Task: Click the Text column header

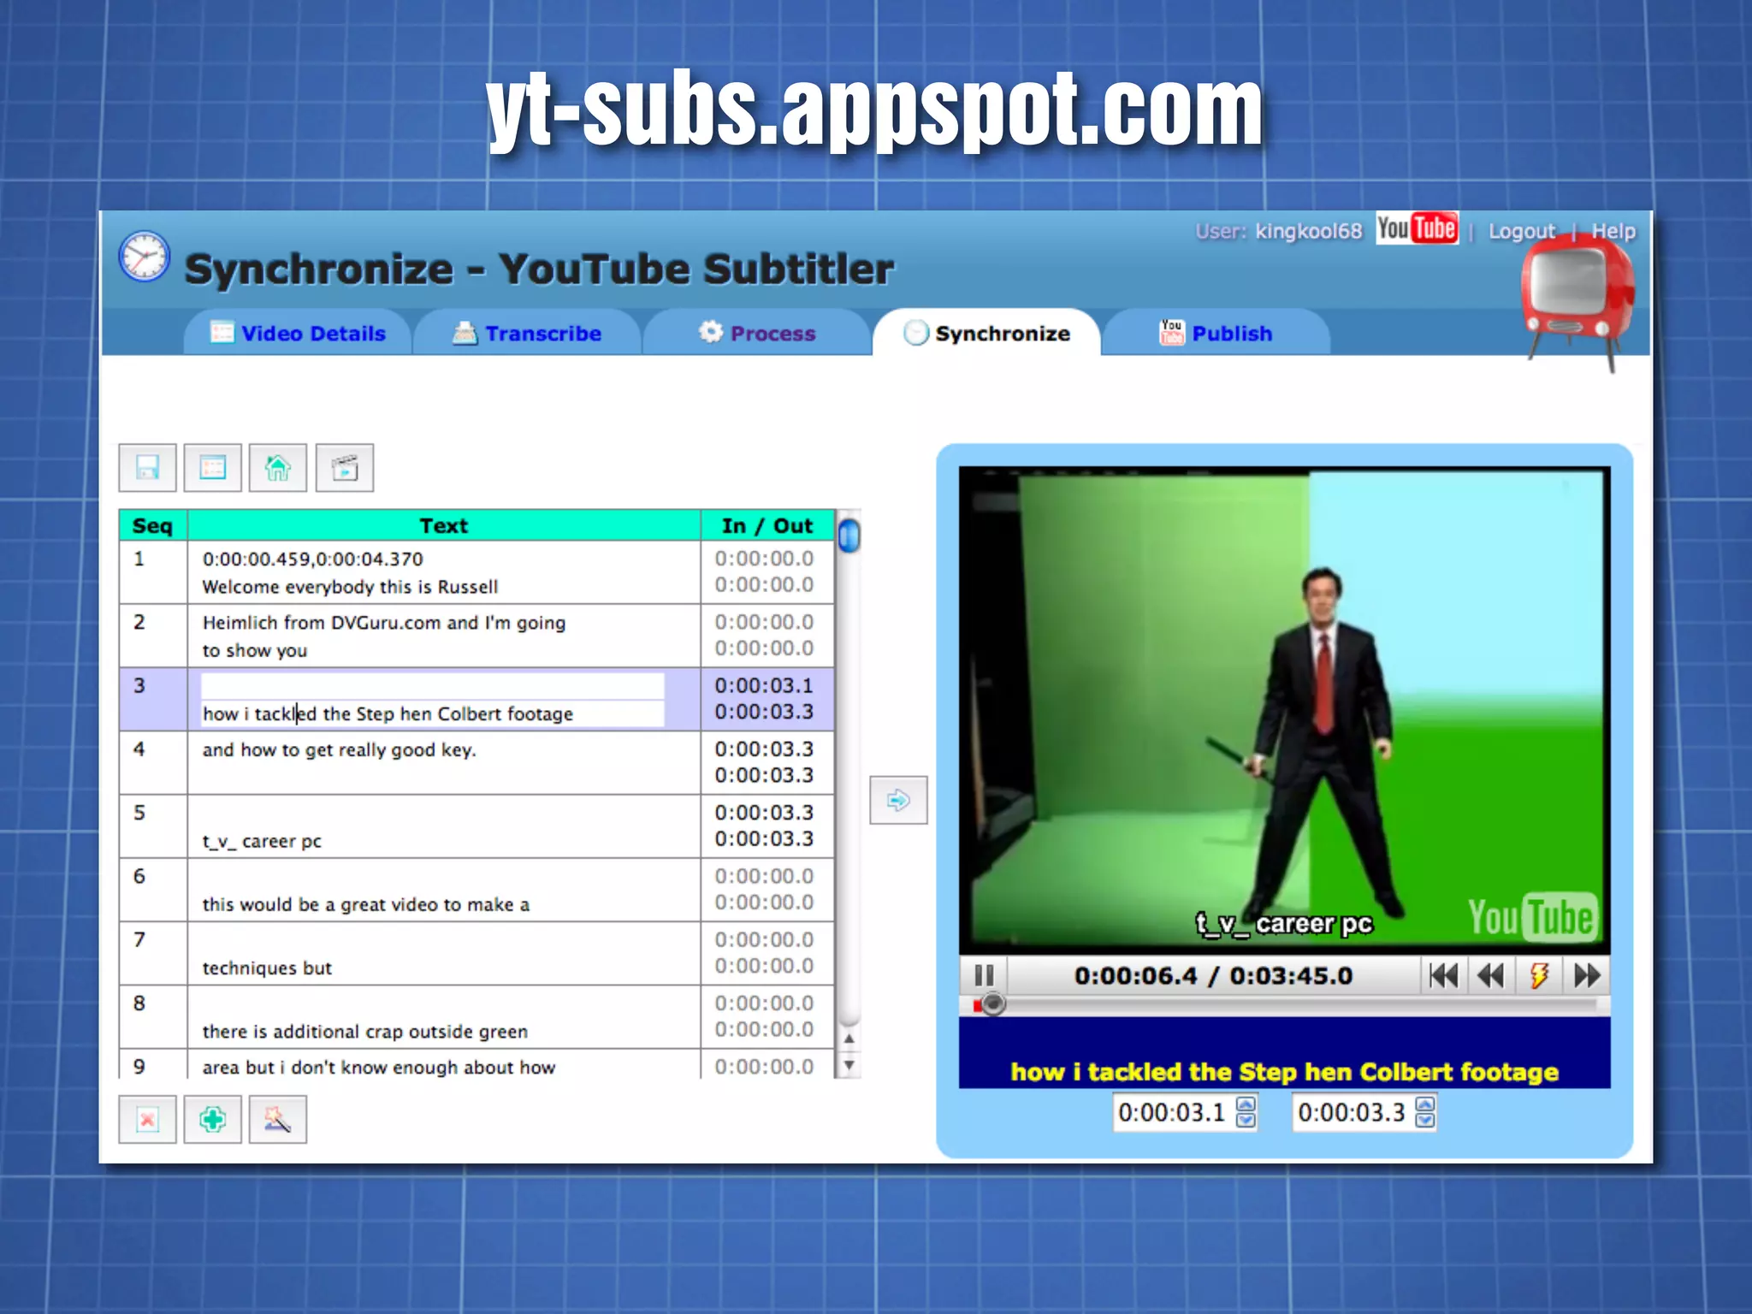Action: click(444, 525)
